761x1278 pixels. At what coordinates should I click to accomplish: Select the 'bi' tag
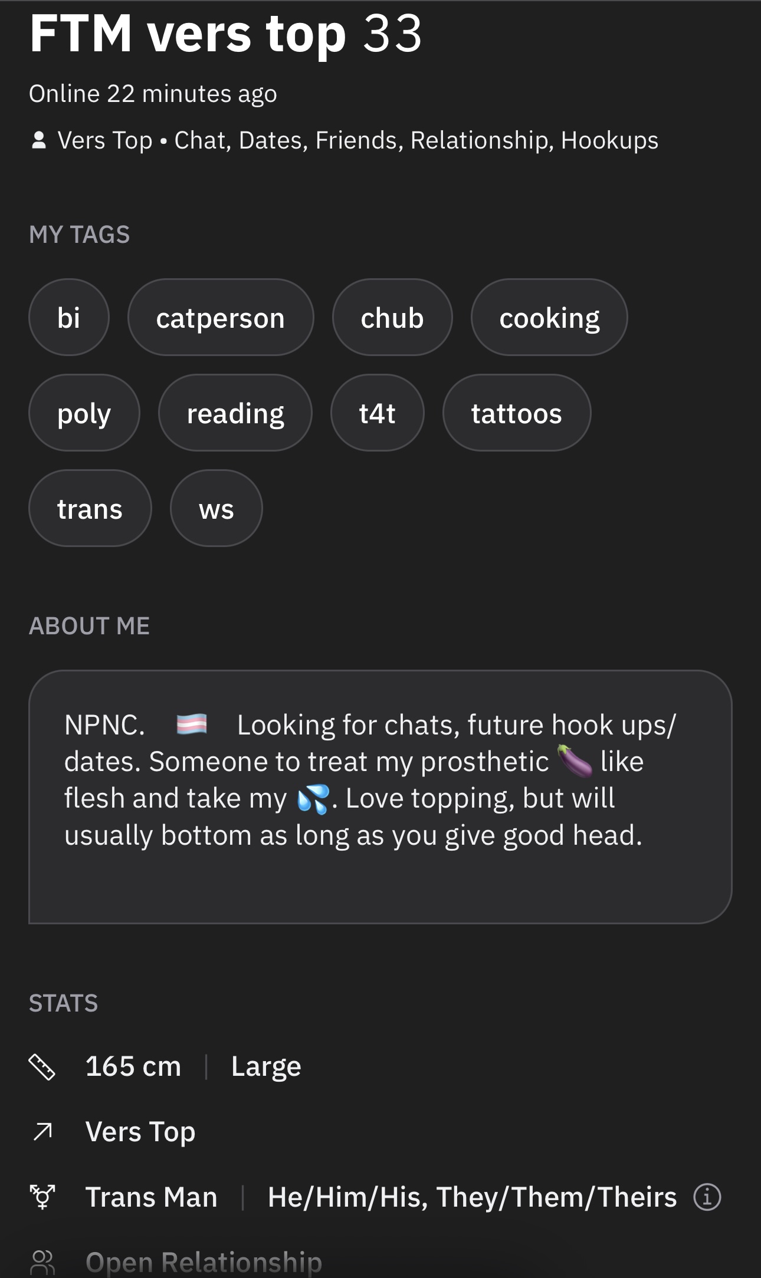(x=69, y=317)
